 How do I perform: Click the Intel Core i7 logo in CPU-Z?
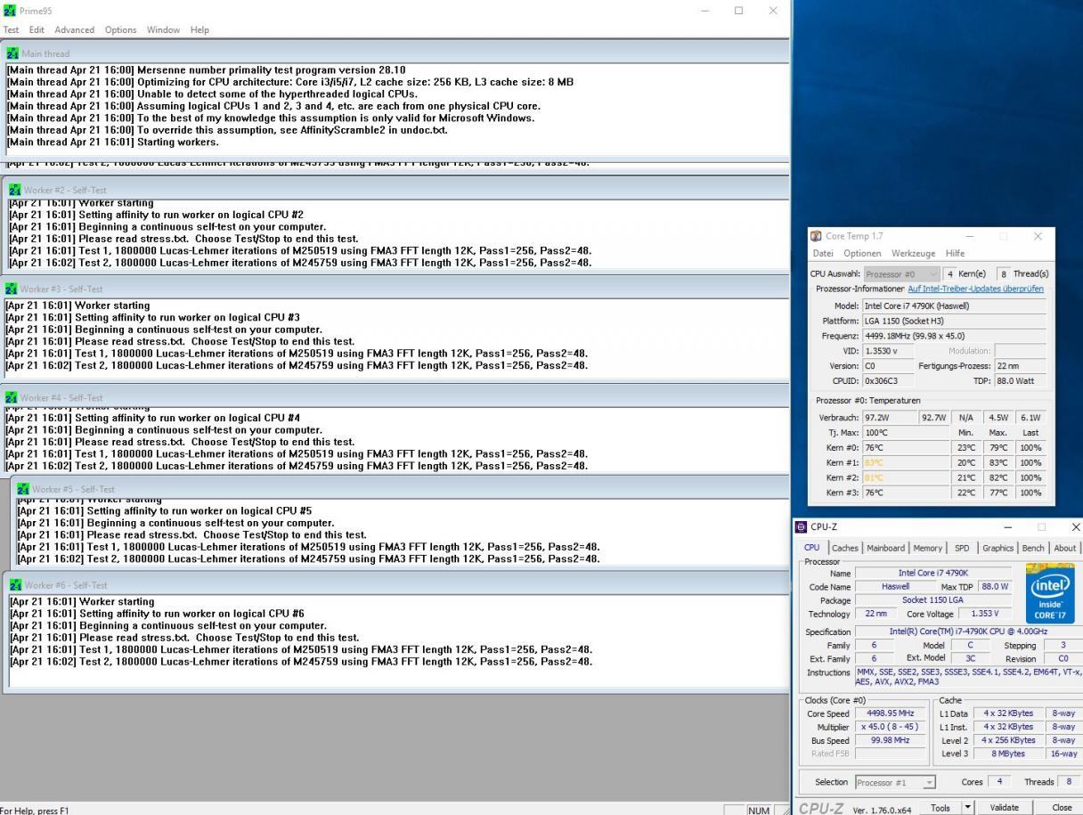pyautogui.click(x=1050, y=592)
